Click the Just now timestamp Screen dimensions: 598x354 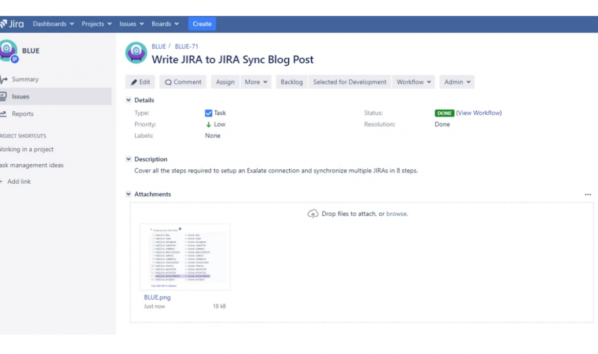pos(154,306)
